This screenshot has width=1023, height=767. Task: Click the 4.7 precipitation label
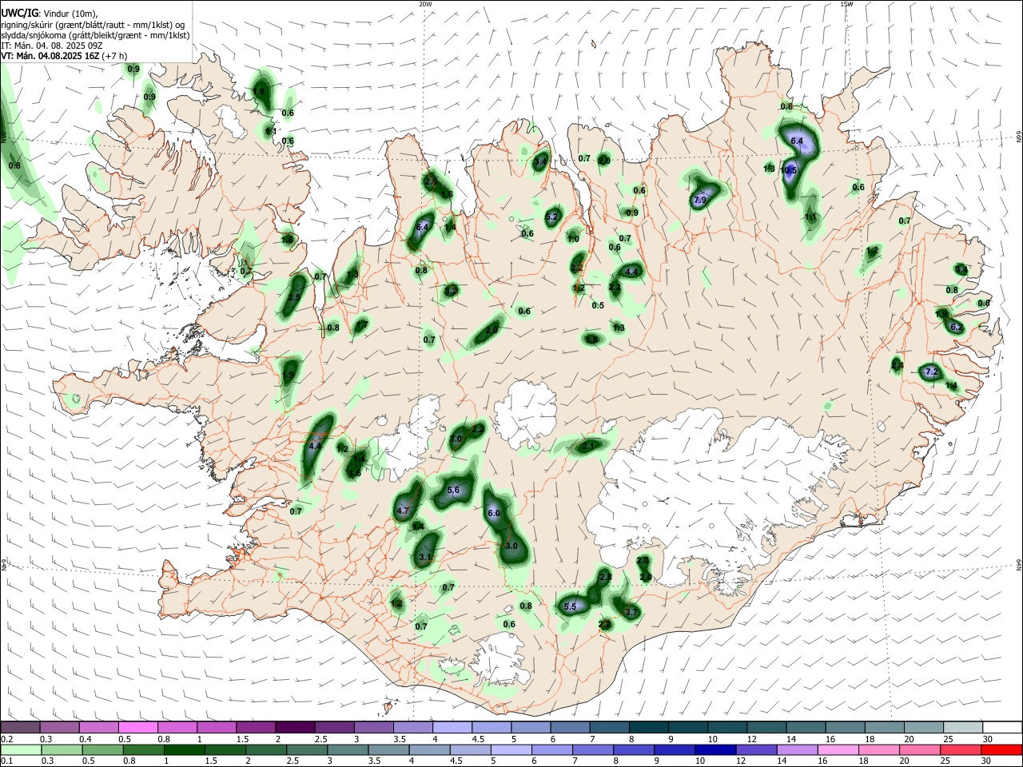point(403,511)
